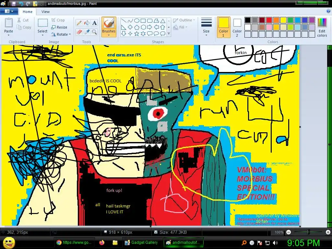
Task: Pick the Hexagon shape
Action: click(143, 27)
